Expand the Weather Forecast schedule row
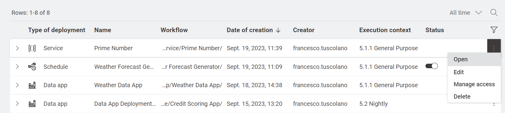The image size is (505, 113). point(17,67)
